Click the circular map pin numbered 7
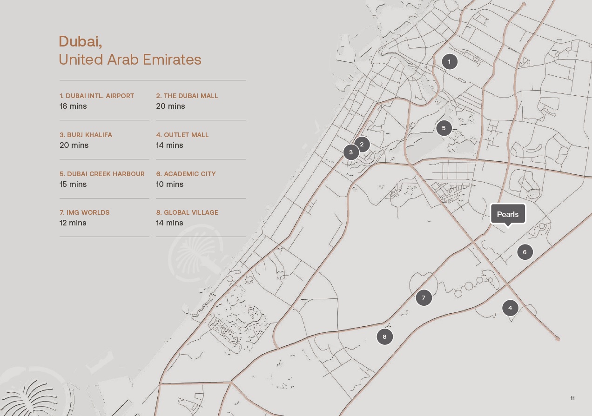The width and height of the screenshot is (592, 416). 424,297
